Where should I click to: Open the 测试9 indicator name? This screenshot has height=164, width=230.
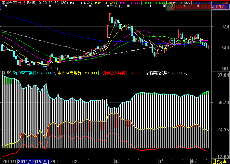tap(6, 73)
